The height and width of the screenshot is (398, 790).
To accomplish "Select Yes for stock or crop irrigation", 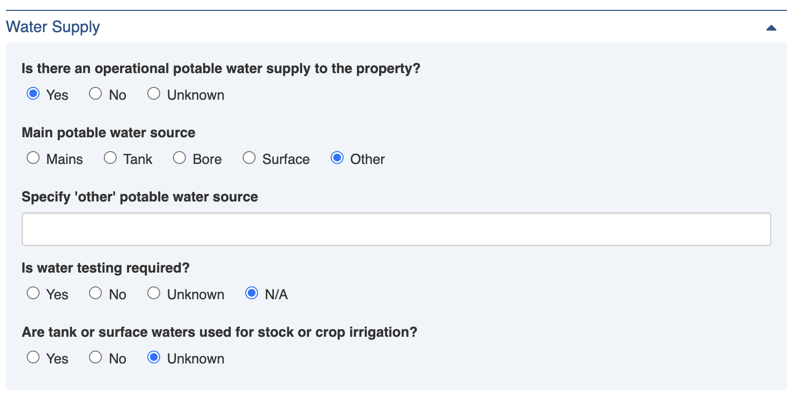I will pos(33,358).
